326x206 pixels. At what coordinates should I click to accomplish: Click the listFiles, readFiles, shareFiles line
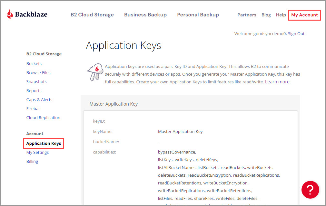coord(208,198)
